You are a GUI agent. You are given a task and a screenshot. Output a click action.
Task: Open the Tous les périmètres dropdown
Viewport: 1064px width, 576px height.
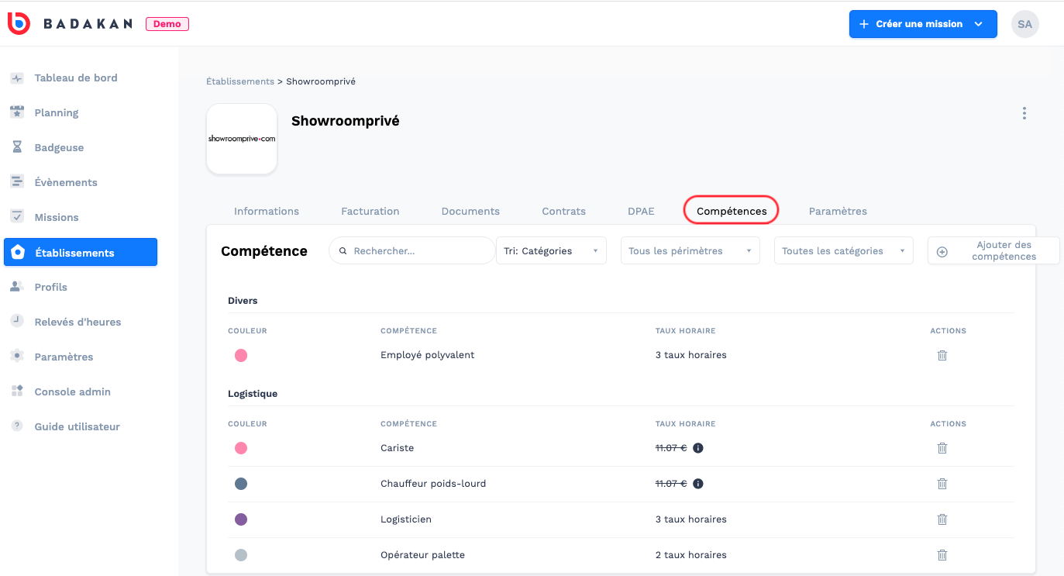coord(690,251)
